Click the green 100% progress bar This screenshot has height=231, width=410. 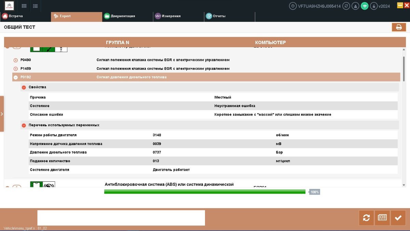coord(204,192)
